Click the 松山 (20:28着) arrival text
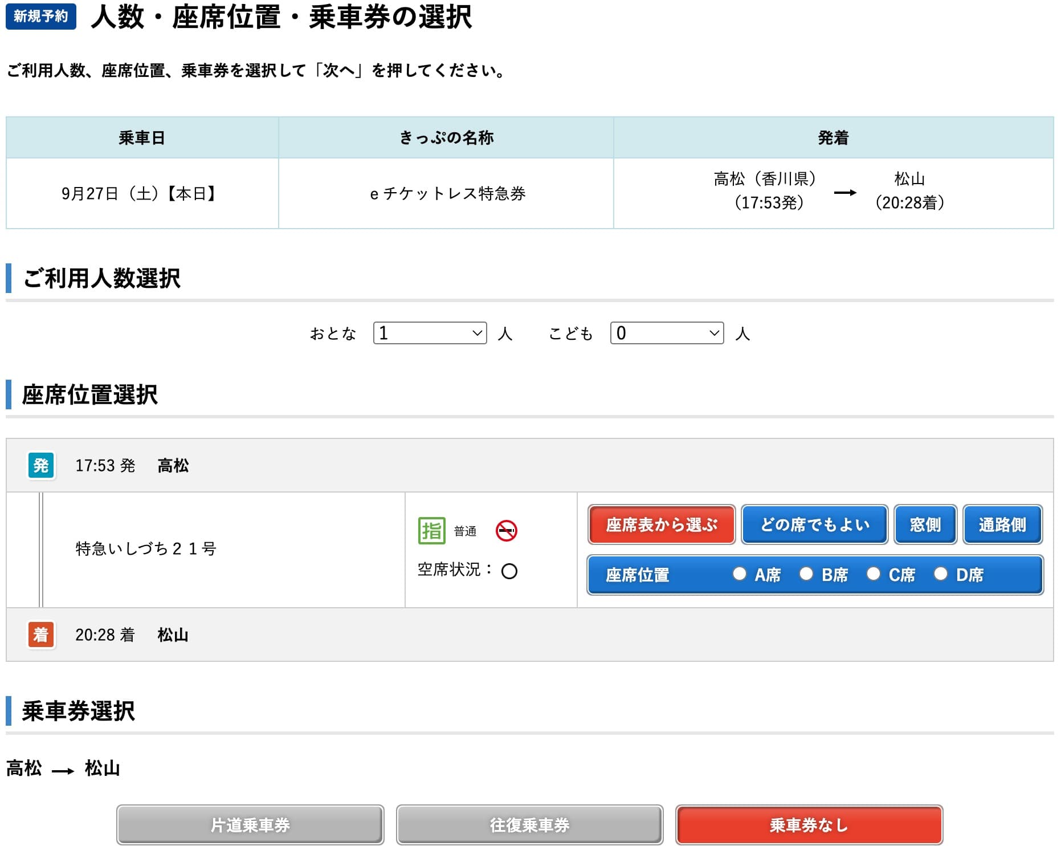The image size is (1061, 846). [x=909, y=190]
